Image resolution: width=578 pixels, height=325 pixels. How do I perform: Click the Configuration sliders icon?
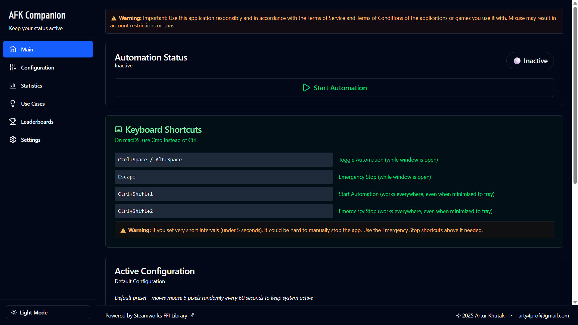[x=13, y=67]
